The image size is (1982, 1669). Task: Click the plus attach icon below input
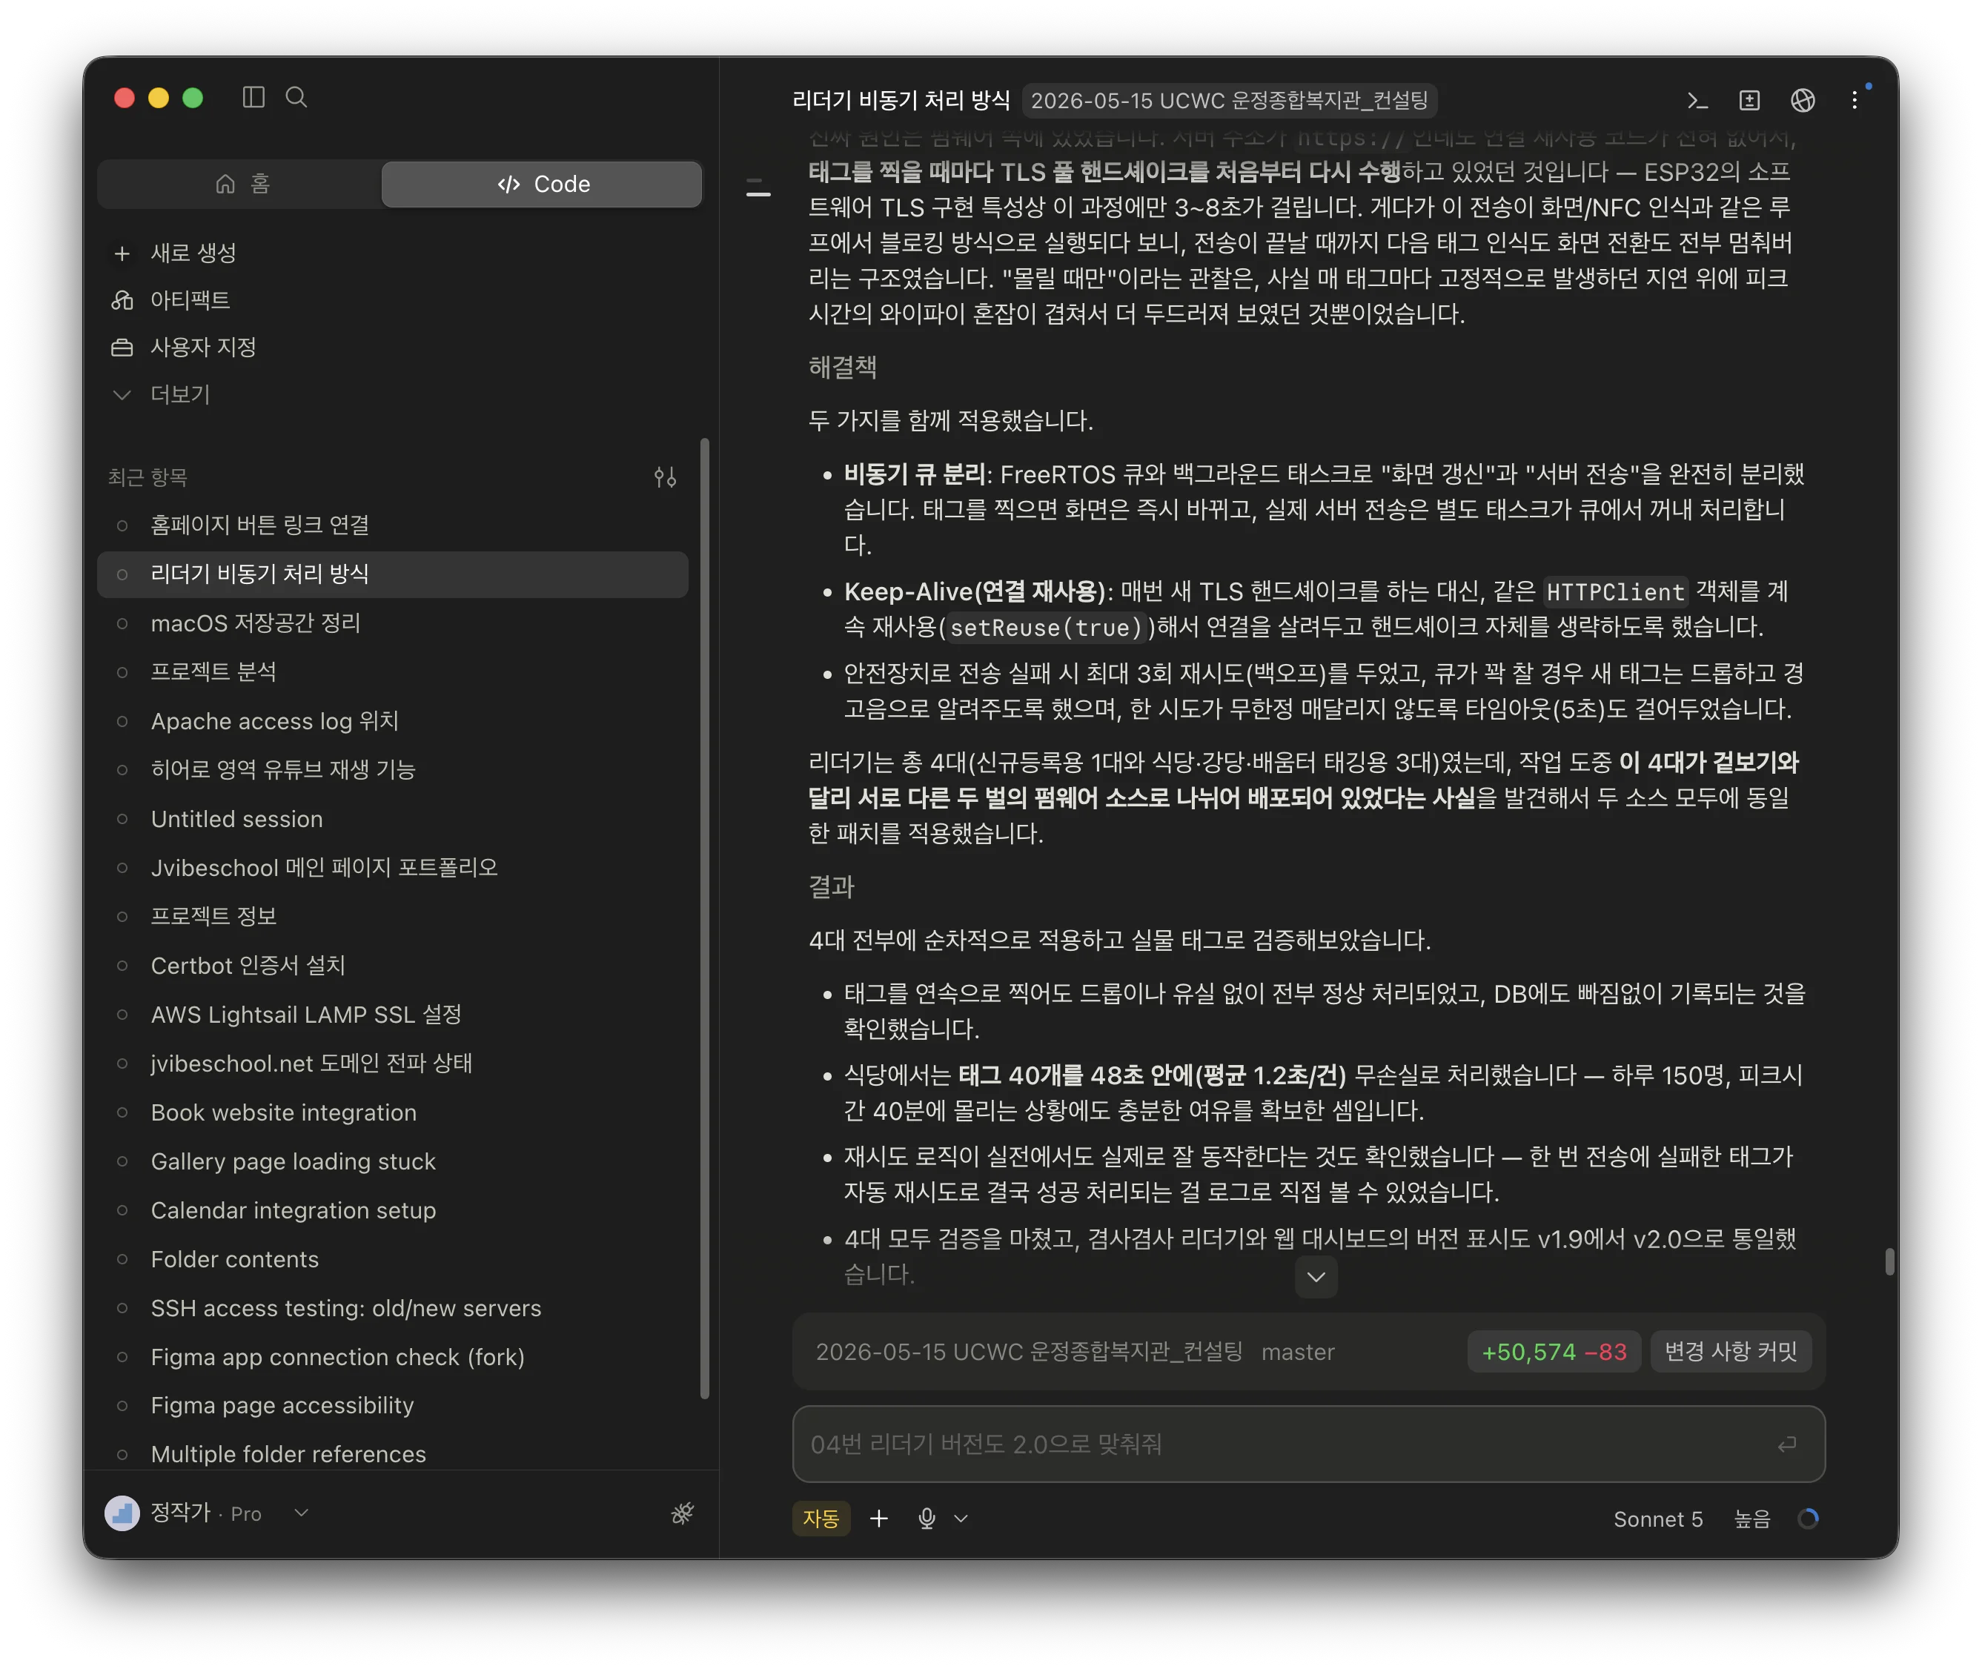[x=879, y=1519]
